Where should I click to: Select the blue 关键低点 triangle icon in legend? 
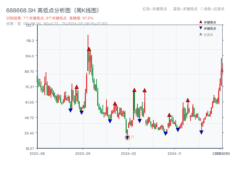(201, 28)
